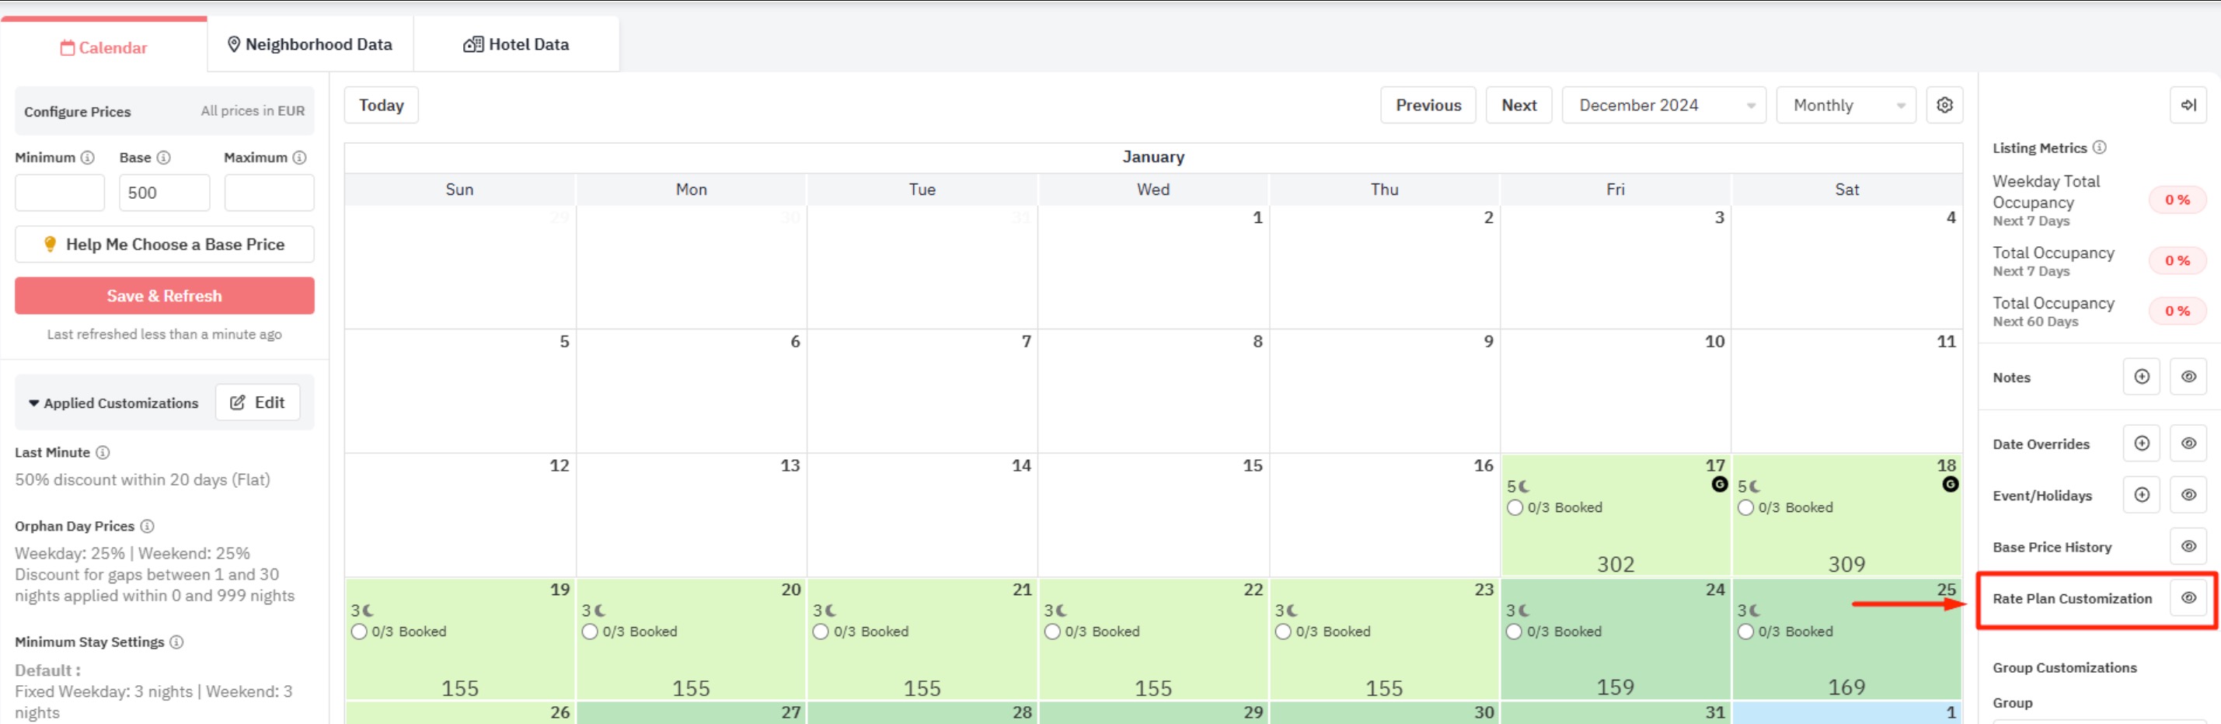The image size is (2221, 724).
Task: Open the December 2024 month dropdown
Action: click(x=1663, y=105)
